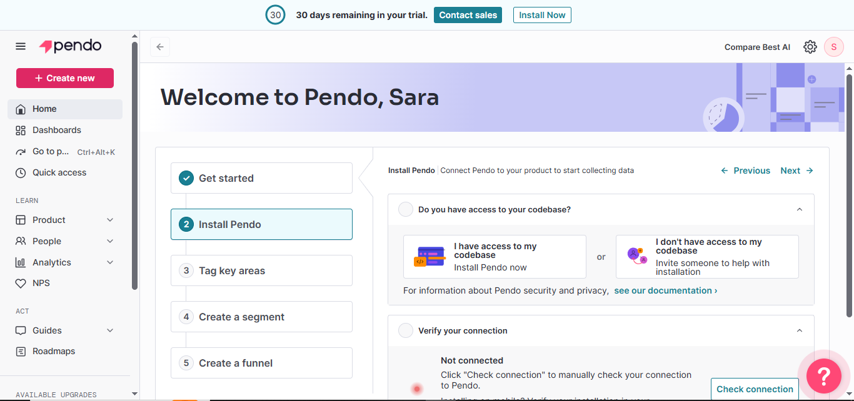Select the Tag key areas step

[261, 270]
